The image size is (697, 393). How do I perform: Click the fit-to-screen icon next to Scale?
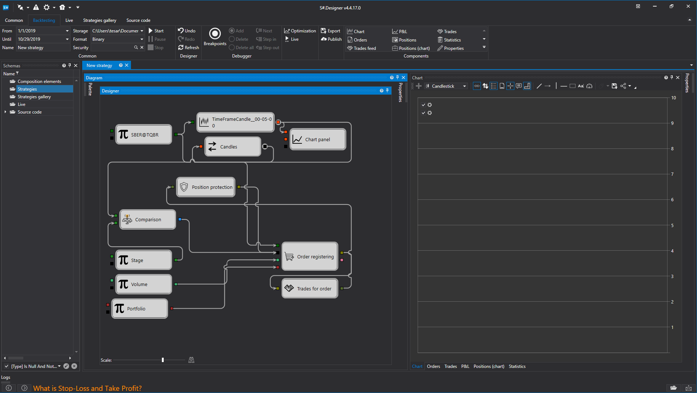191,360
